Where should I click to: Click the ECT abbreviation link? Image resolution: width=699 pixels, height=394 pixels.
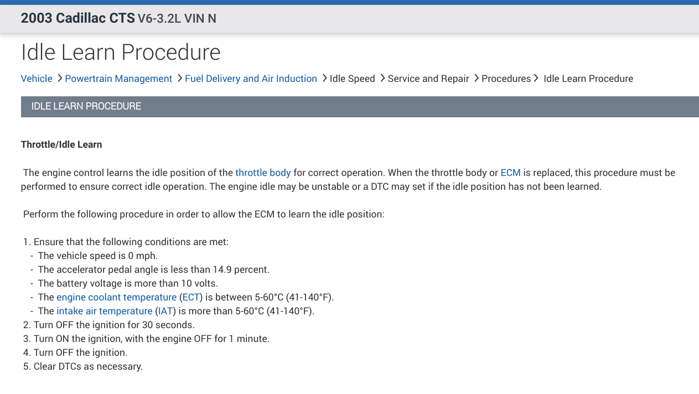click(191, 297)
